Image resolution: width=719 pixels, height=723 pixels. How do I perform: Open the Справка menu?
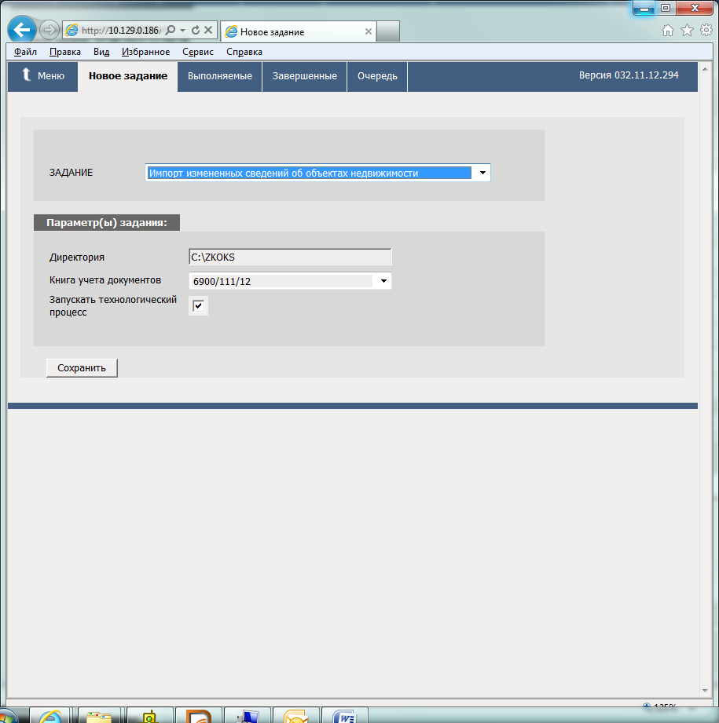pos(244,52)
